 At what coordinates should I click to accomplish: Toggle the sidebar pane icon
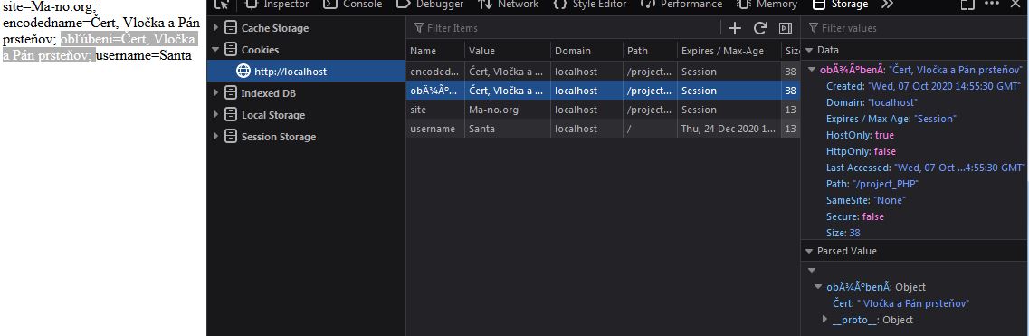point(785,28)
